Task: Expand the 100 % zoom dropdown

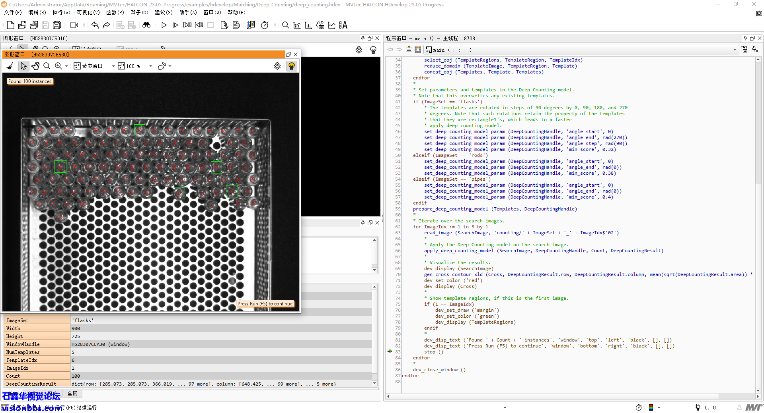Action: tap(150, 66)
